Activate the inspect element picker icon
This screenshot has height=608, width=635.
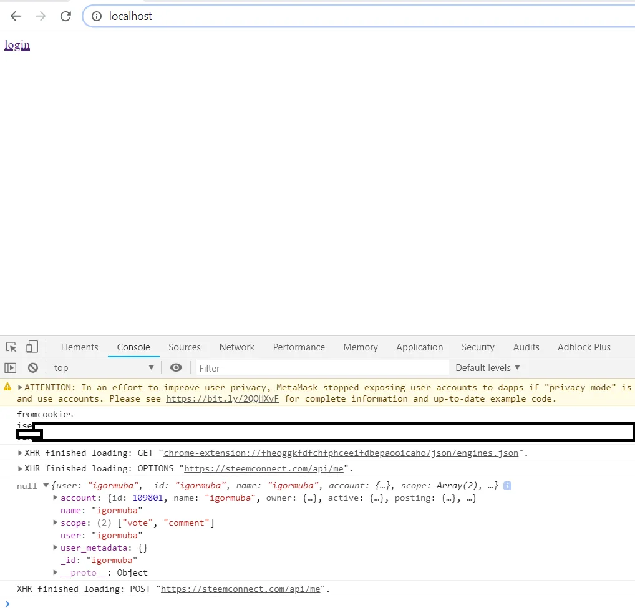(x=11, y=347)
